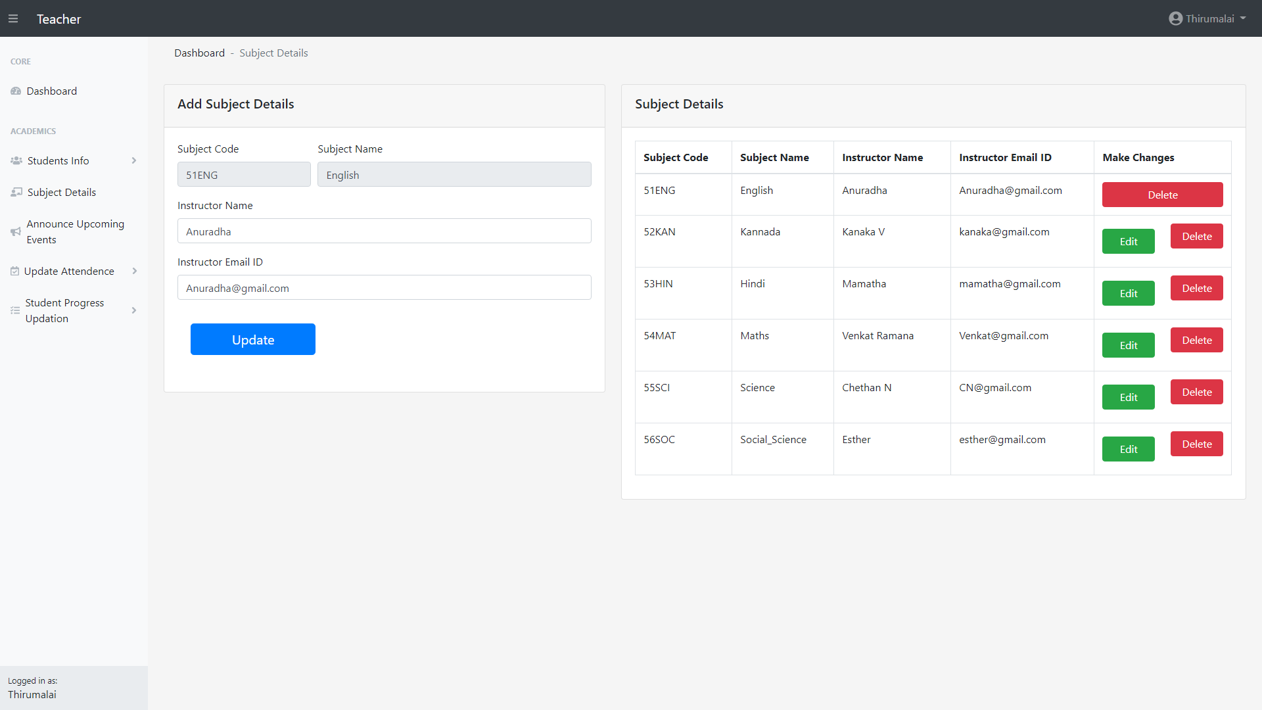Screen dimensions: 1262x710
Task: Expand the Update Attendence chevron
Action: (x=134, y=272)
